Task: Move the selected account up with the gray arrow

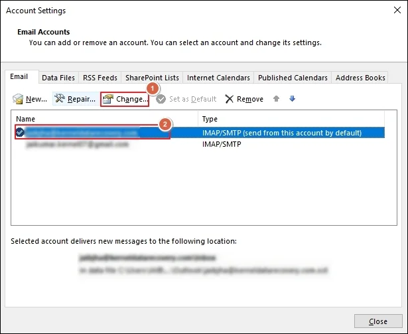Action: click(277, 99)
